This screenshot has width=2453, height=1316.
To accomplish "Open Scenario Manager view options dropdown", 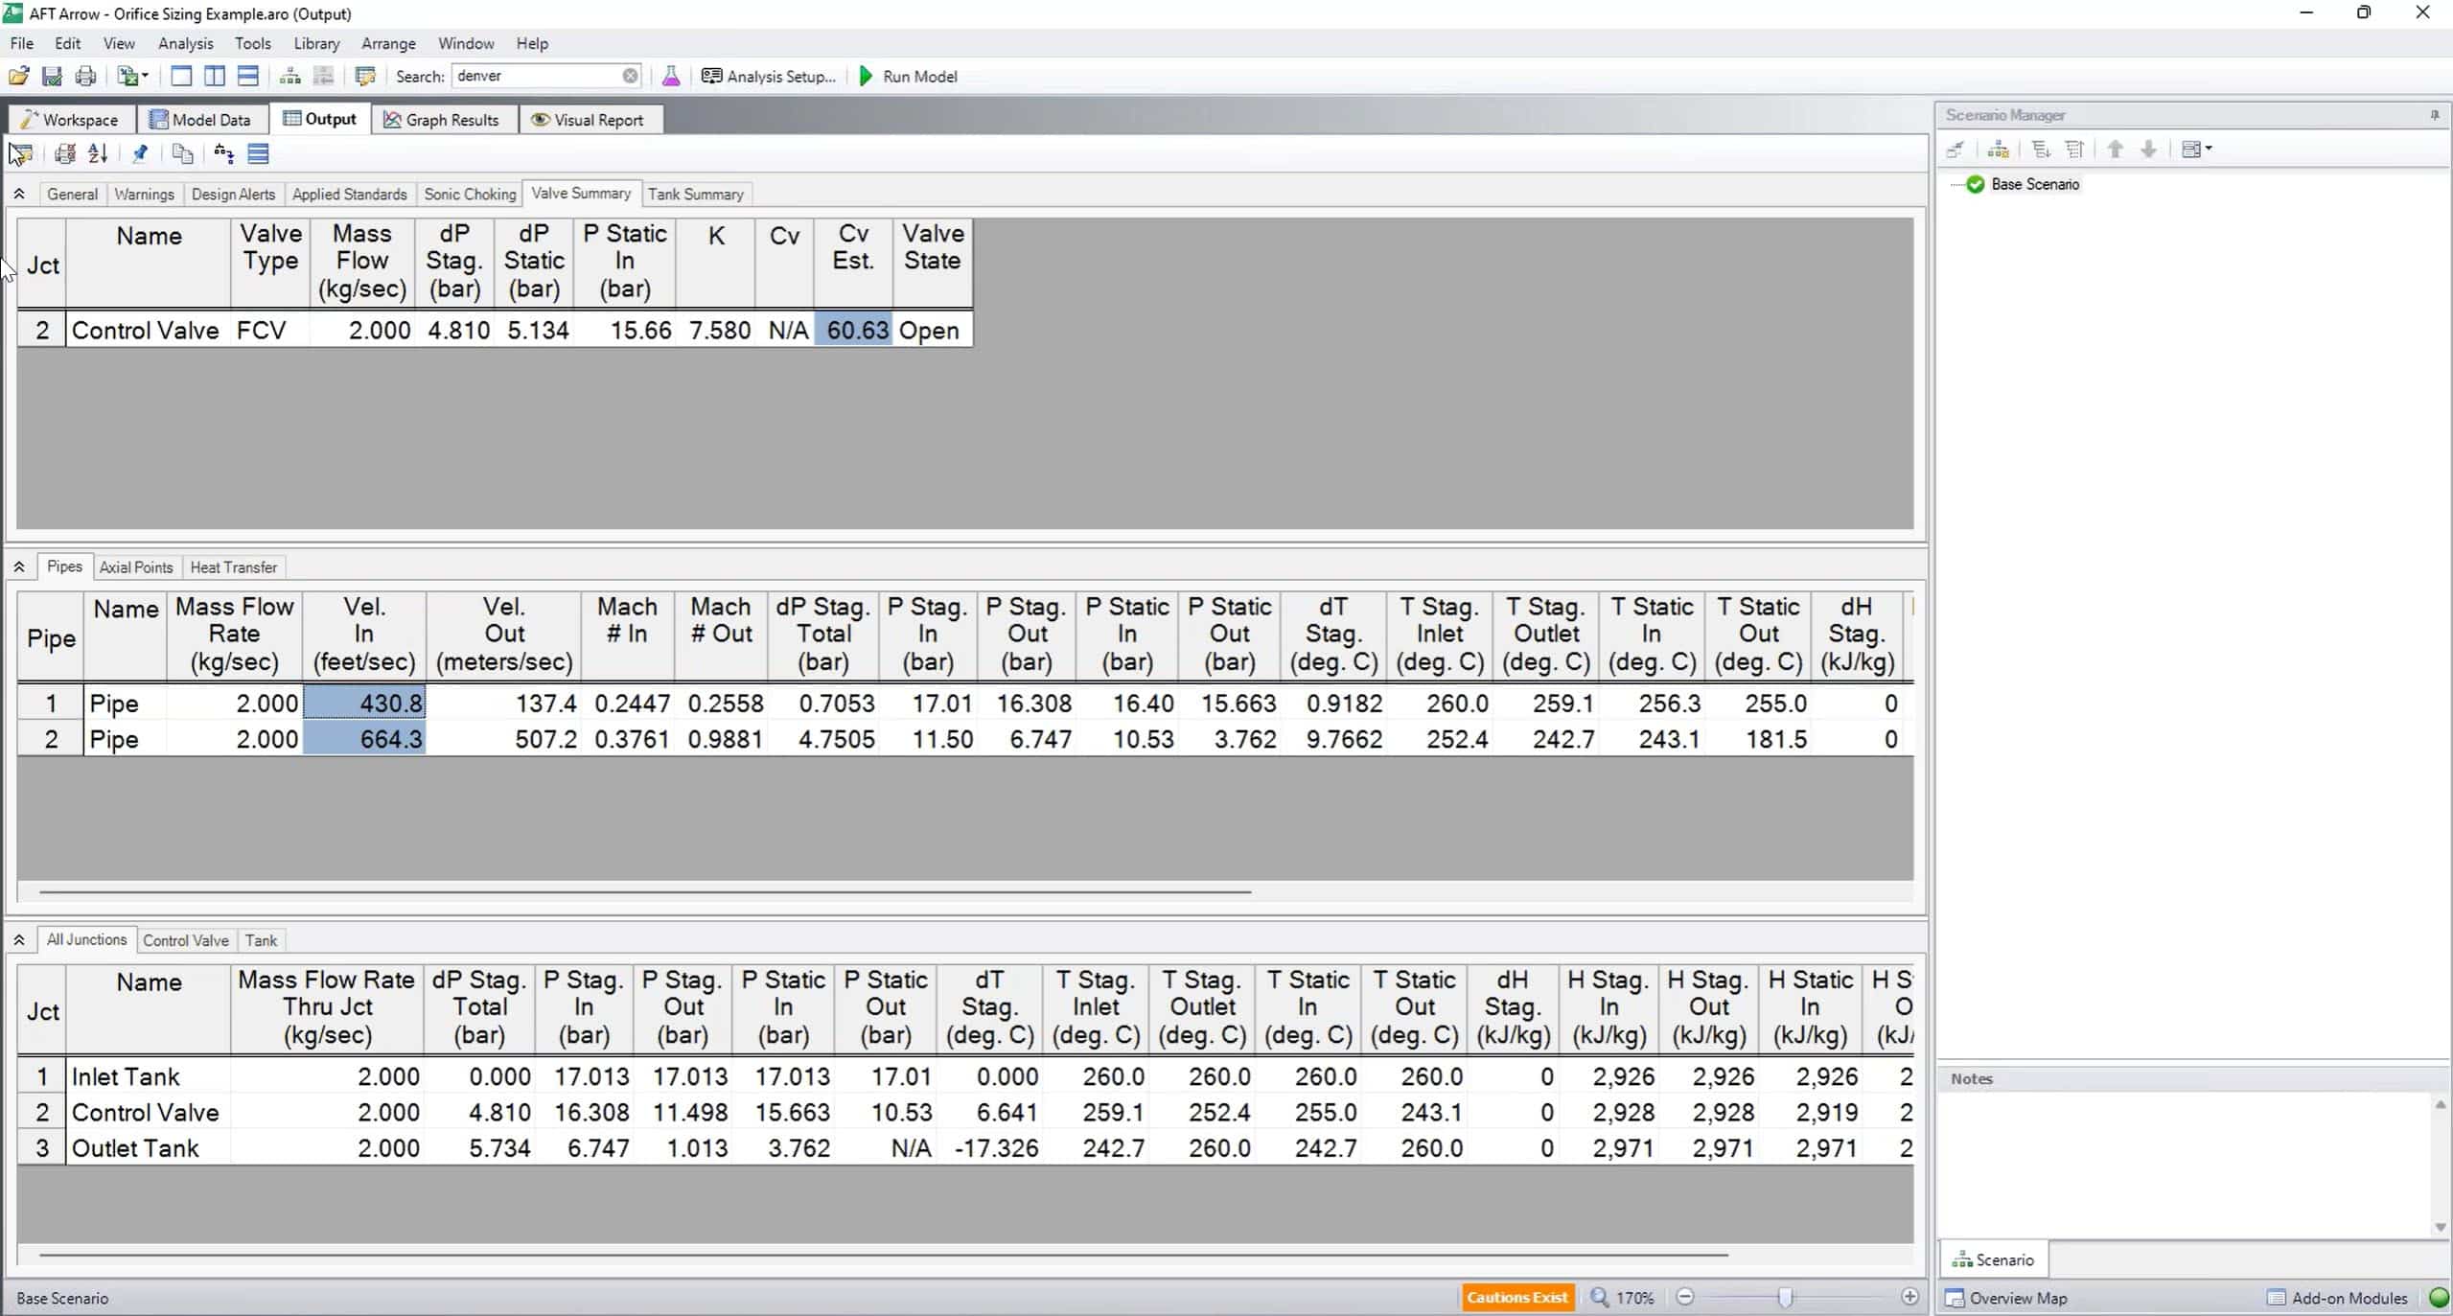I will pos(2209,149).
